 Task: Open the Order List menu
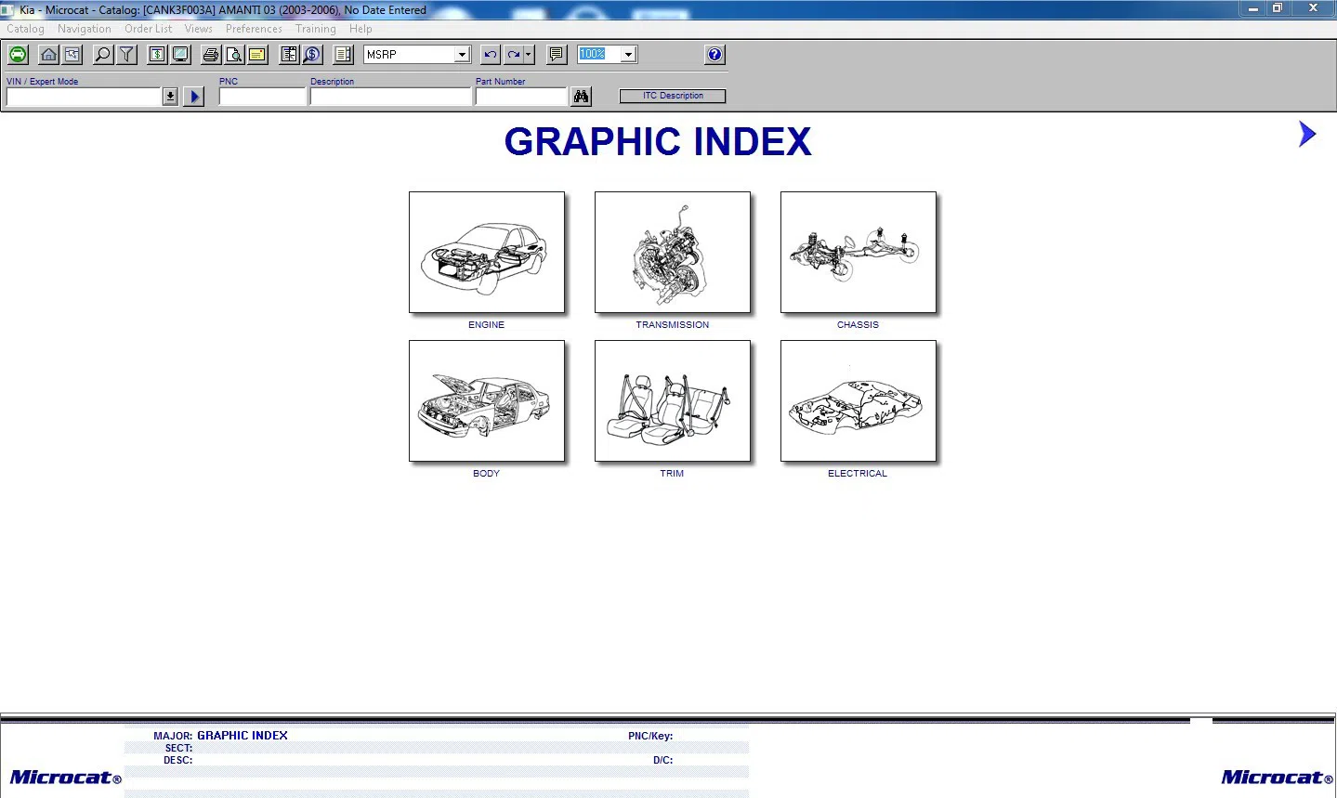coord(149,29)
